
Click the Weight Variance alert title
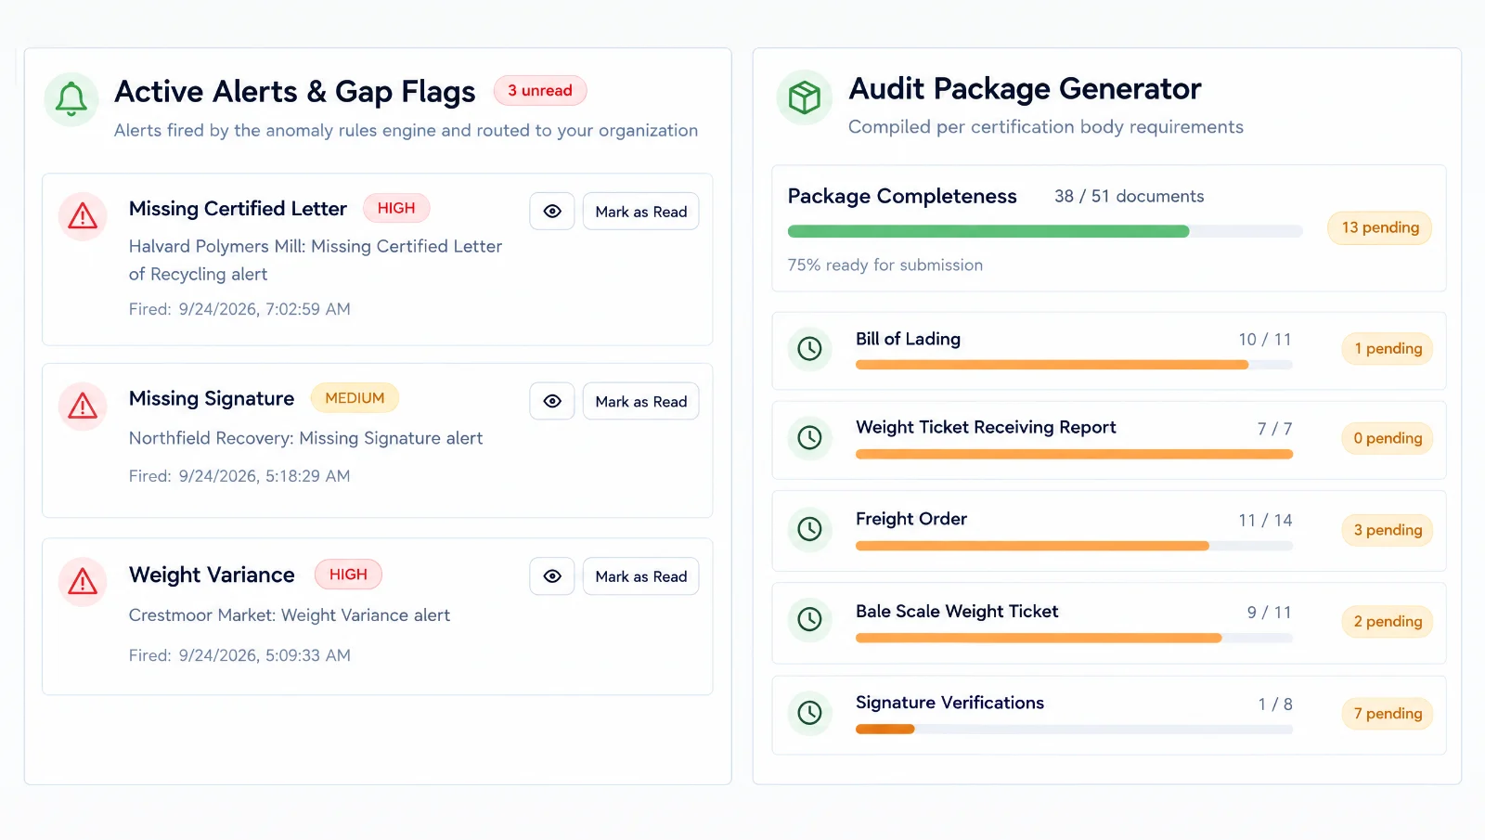[x=212, y=575]
